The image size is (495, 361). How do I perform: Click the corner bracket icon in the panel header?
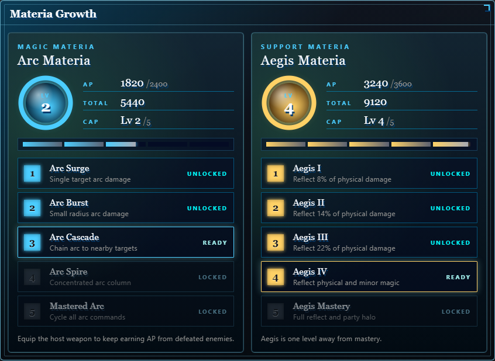[487, 8]
